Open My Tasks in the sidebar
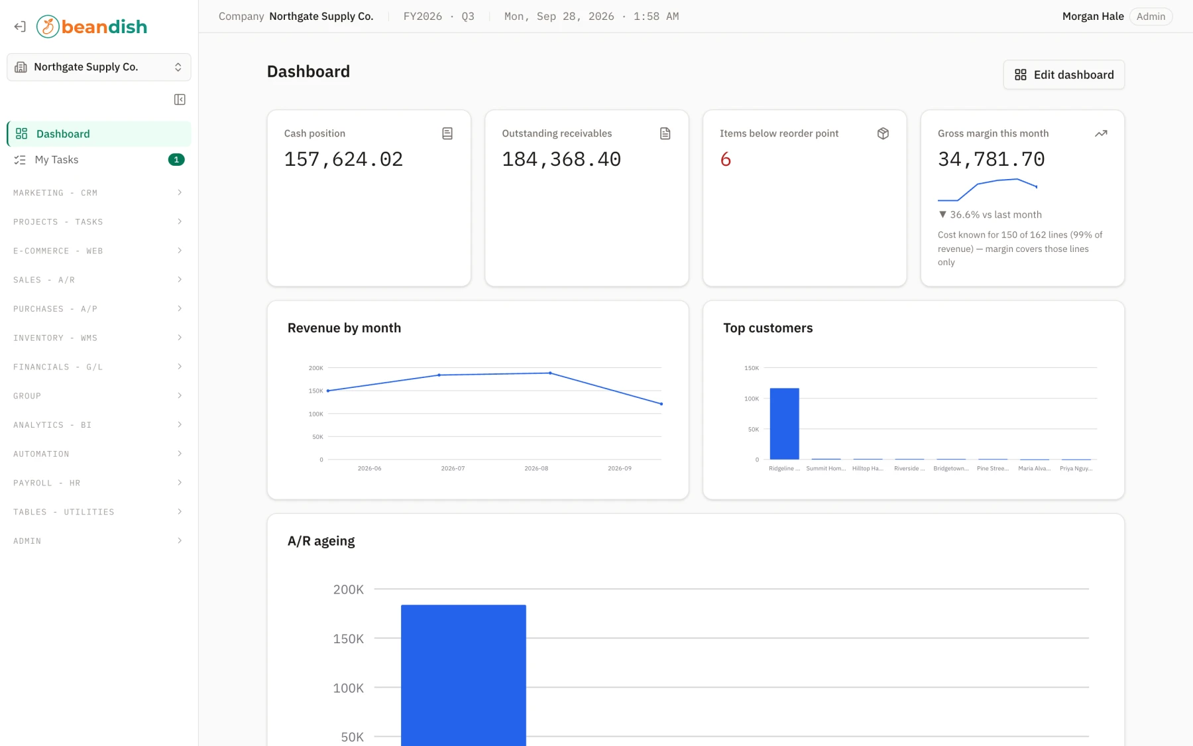Viewport: 1193px width, 746px height. tap(99, 160)
